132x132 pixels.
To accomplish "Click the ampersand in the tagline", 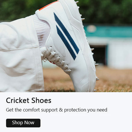I will tap(61, 110).
